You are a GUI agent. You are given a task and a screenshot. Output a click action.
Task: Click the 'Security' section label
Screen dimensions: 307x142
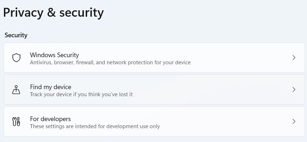click(16, 35)
